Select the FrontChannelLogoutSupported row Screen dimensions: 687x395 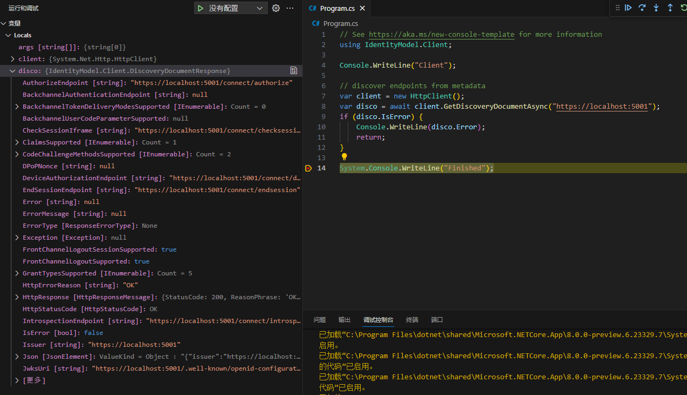point(151,261)
